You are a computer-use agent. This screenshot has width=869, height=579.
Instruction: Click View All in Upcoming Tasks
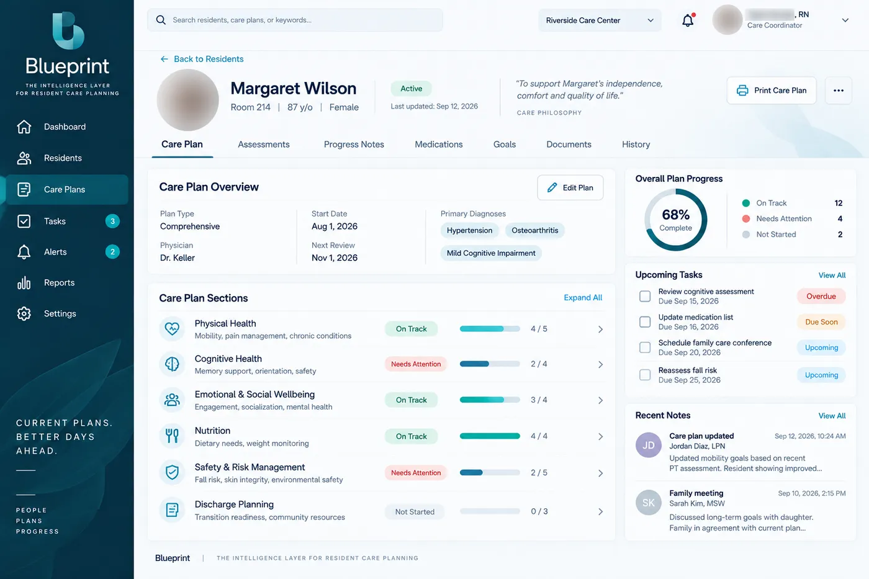[x=832, y=276]
